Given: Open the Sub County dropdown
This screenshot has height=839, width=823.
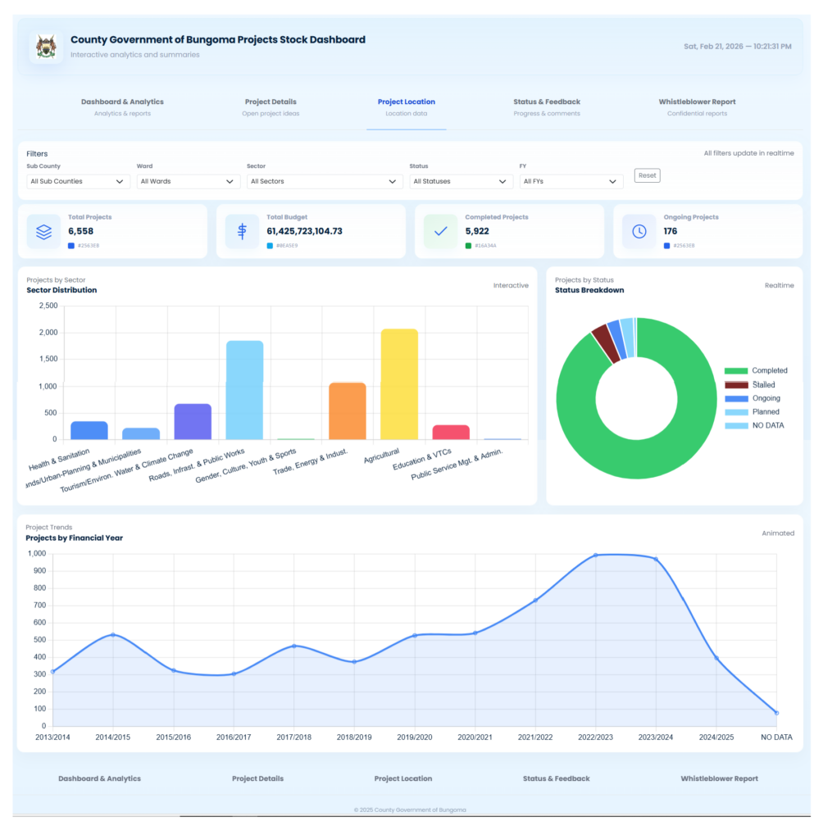Looking at the screenshot, I should (x=78, y=181).
